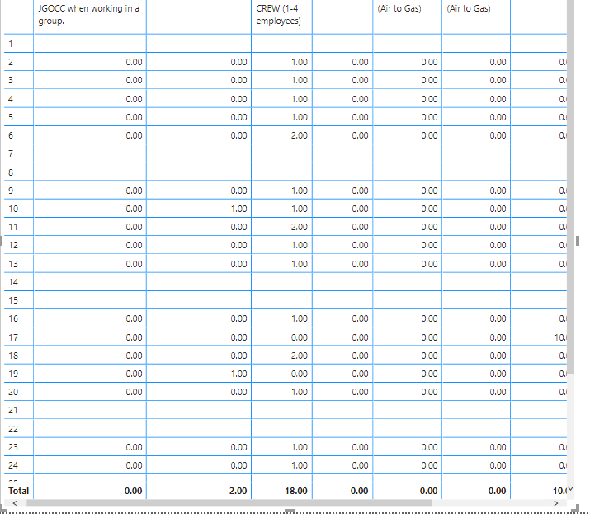590x518 pixels.
Task: Click the JGOCC column 0.00 in row 20
Action: point(134,392)
